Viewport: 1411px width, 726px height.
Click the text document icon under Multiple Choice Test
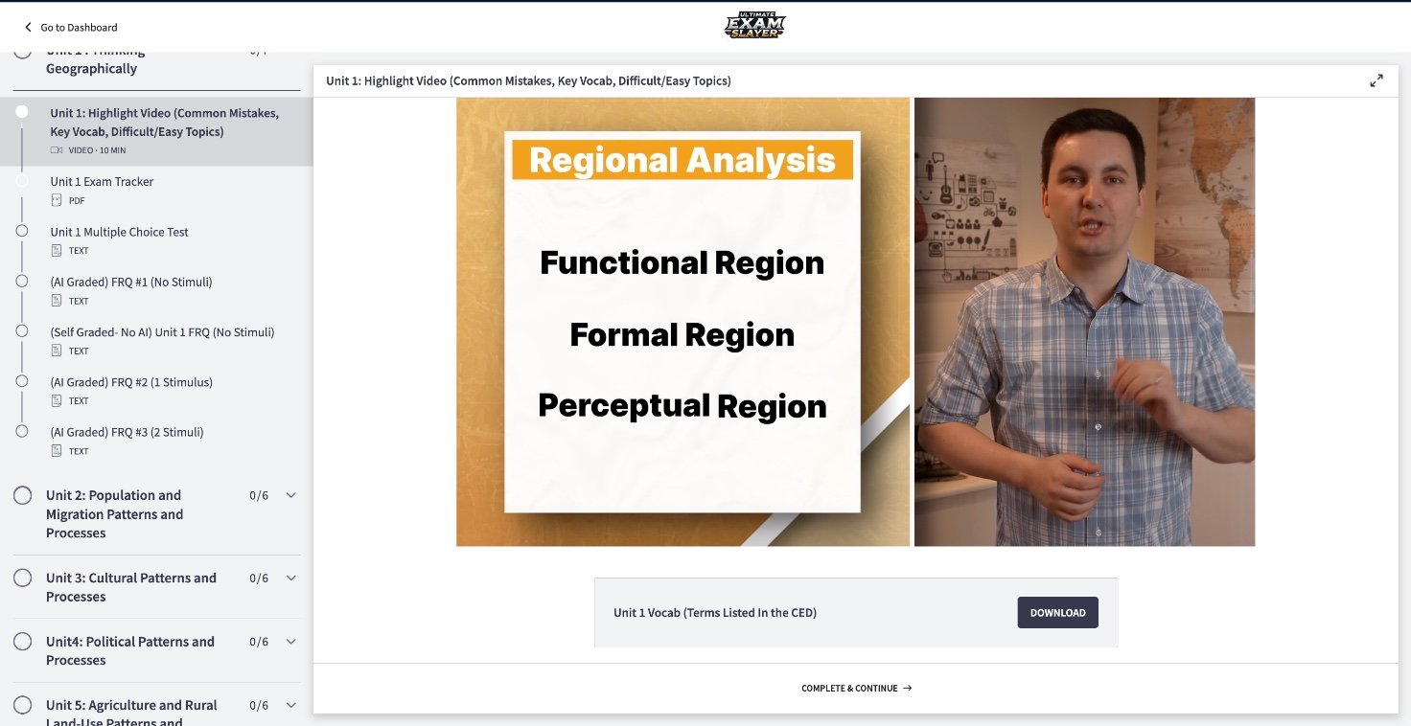[57, 250]
